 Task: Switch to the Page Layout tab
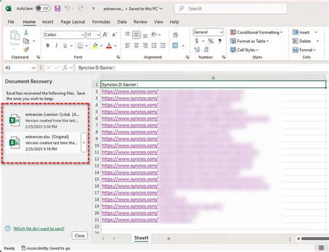point(73,22)
